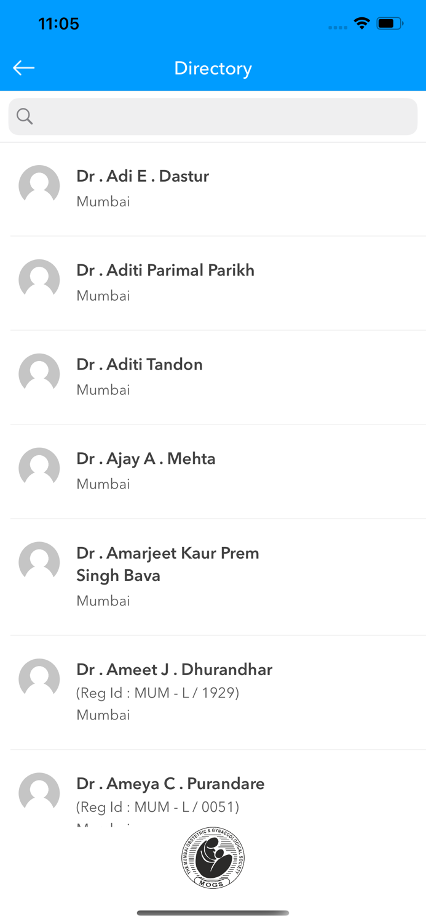Tap Dr. Adi E. Dastur's avatar icon

[39, 185]
